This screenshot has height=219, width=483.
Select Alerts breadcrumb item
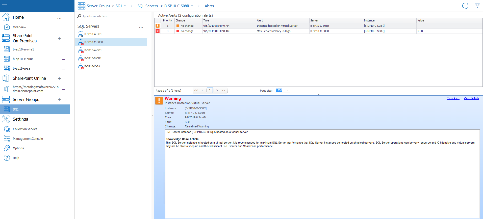tap(209, 6)
